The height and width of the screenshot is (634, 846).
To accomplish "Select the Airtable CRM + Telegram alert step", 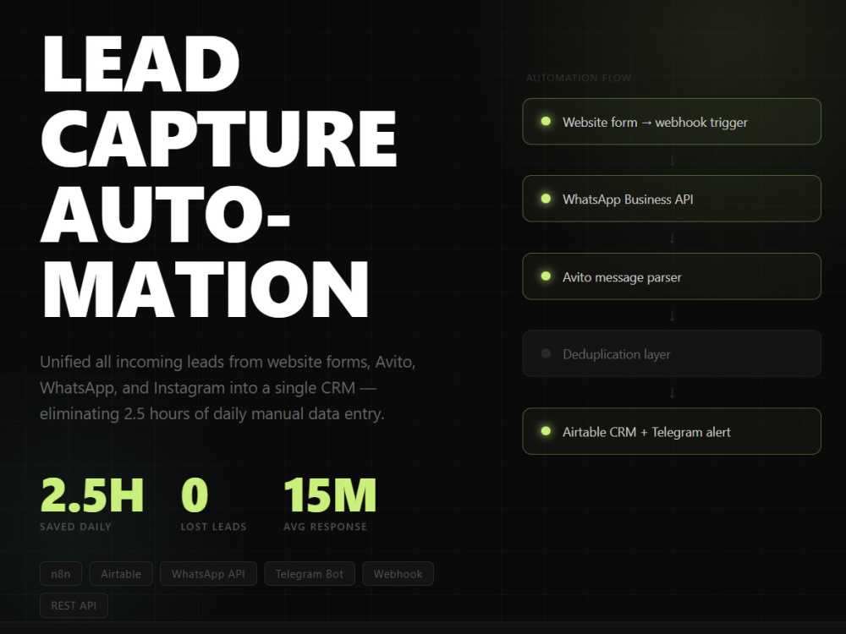I will tap(672, 431).
